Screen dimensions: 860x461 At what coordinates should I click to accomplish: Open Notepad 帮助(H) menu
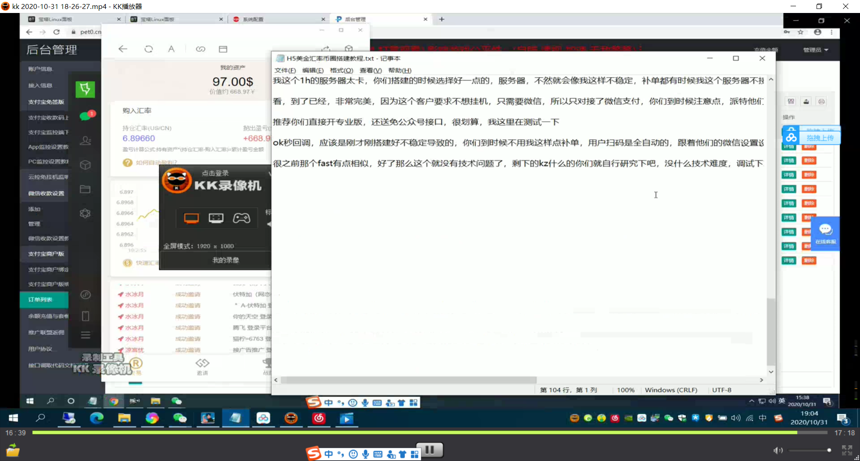pos(400,70)
